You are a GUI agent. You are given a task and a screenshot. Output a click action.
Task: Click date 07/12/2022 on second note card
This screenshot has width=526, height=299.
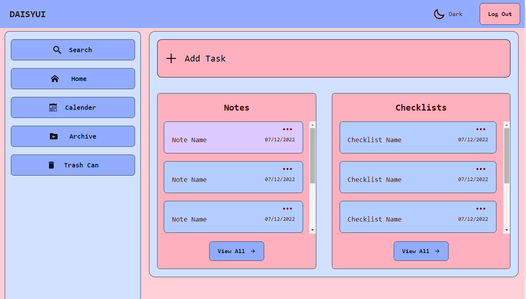pyautogui.click(x=280, y=179)
